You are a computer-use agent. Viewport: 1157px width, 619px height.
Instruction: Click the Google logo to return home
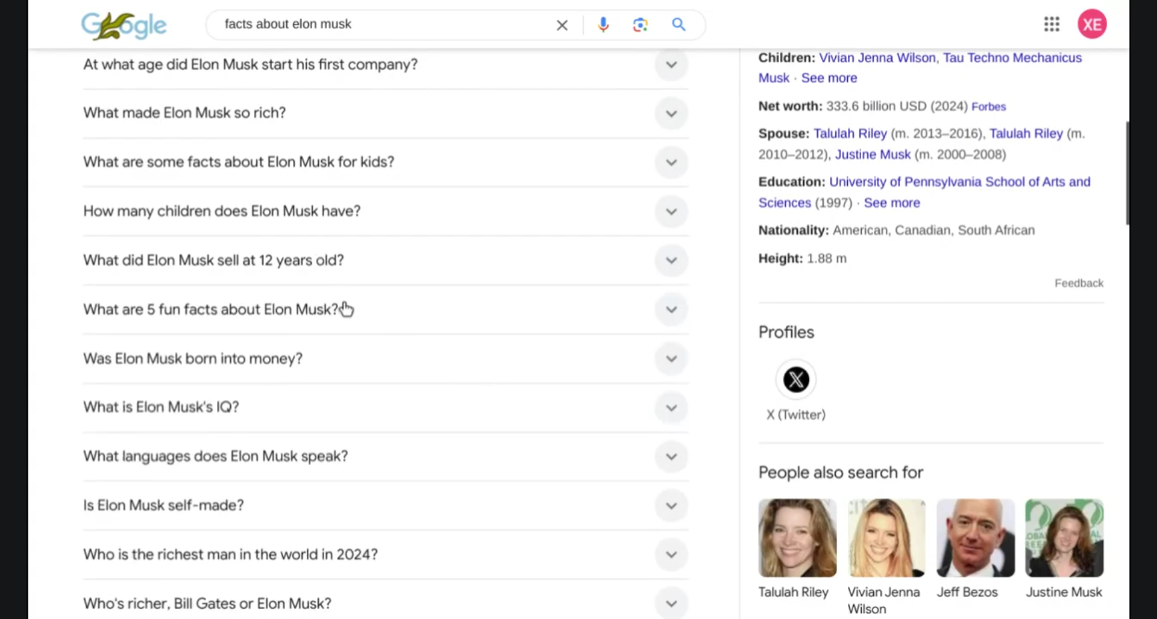coord(124,25)
